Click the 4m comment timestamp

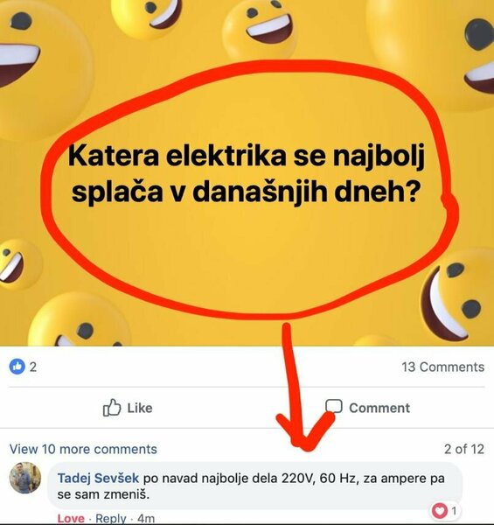point(146,518)
